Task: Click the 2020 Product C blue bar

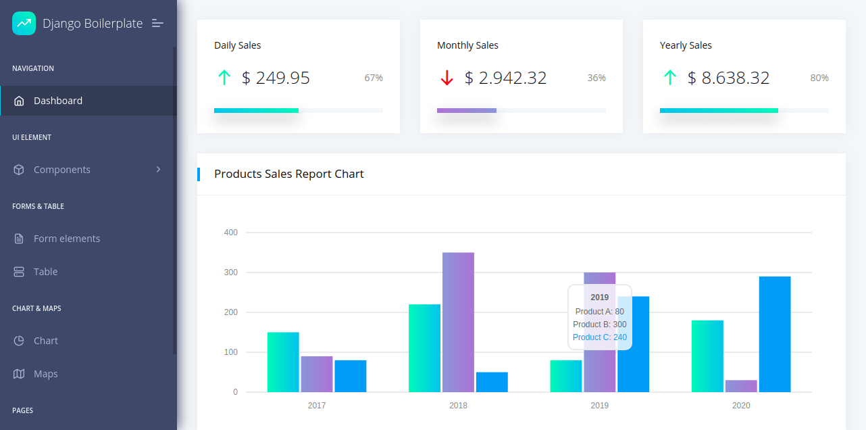Action: [x=775, y=334]
